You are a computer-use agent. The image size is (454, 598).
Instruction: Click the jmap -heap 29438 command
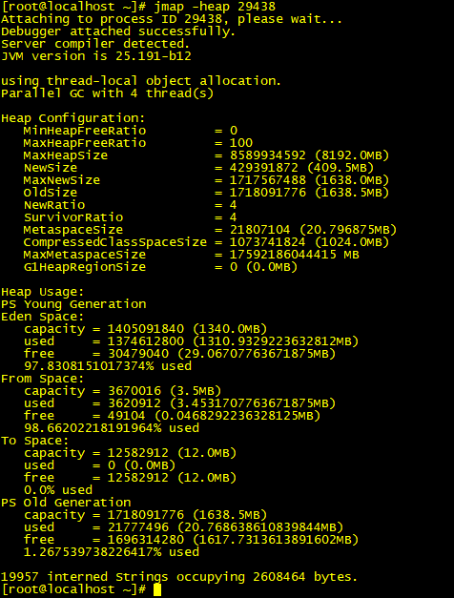(x=215, y=7)
